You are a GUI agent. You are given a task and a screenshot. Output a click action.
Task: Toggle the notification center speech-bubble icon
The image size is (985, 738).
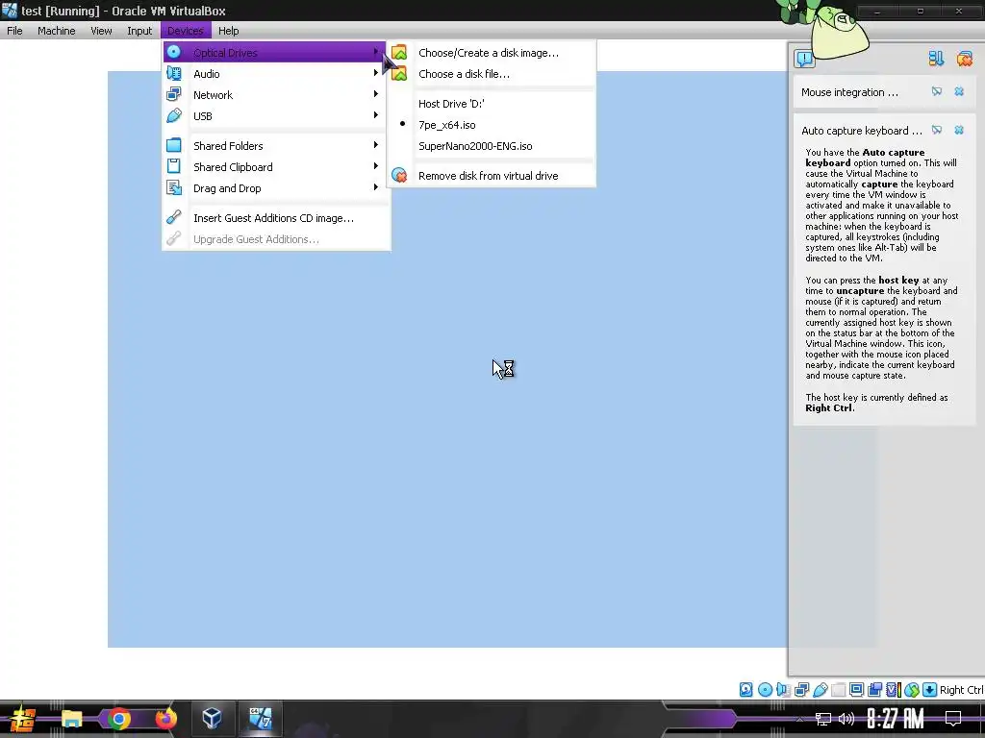(804, 59)
